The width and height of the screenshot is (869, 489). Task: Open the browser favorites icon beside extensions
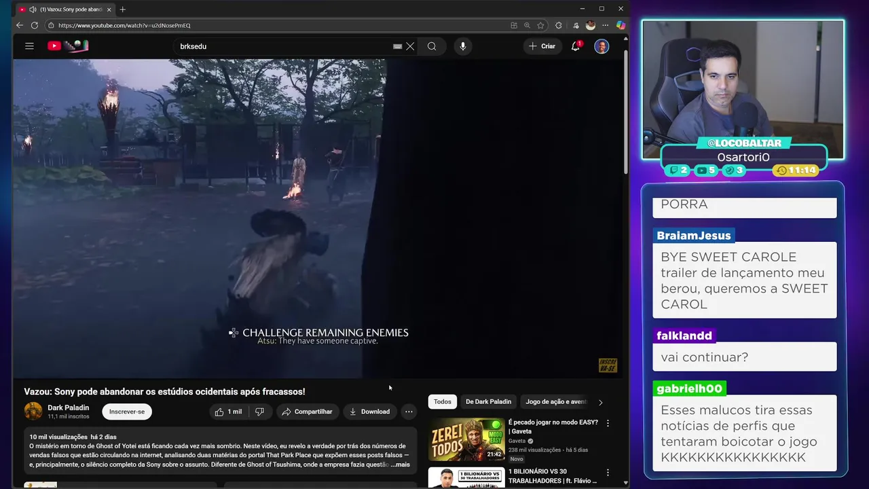576,25
